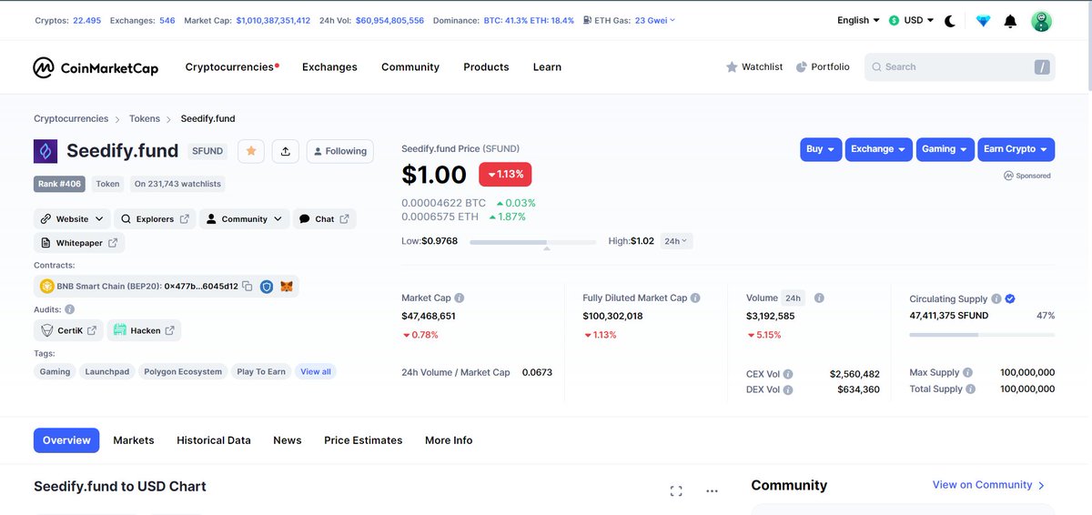1092x515 pixels.
Task: Click the verified supply checkmark badge
Action: coord(1010,298)
